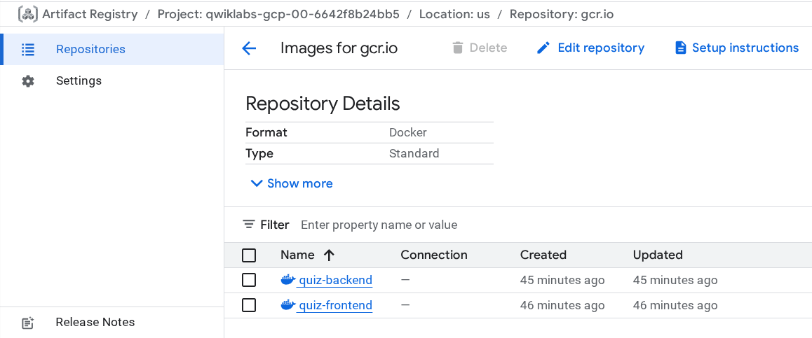Click the Docker whale icon for quiz-frontend
Image resolution: width=812 pixels, height=338 pixels.
coord(288,305)
